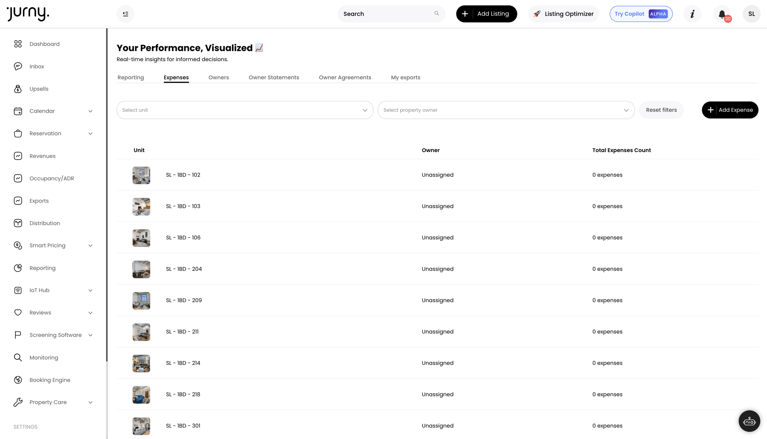Switch to the Owner Statements tab

[274, 77]
